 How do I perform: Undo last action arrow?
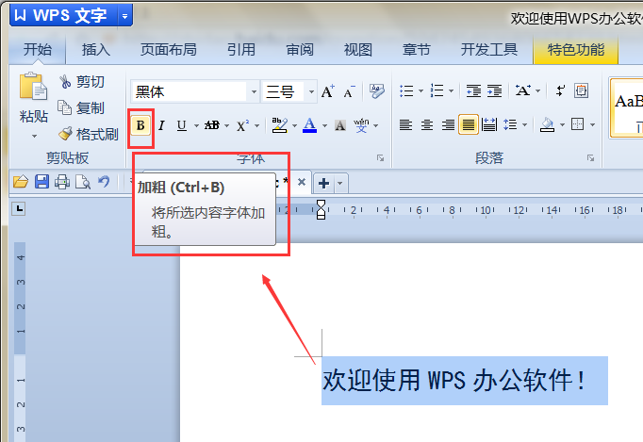click(104, 182)
